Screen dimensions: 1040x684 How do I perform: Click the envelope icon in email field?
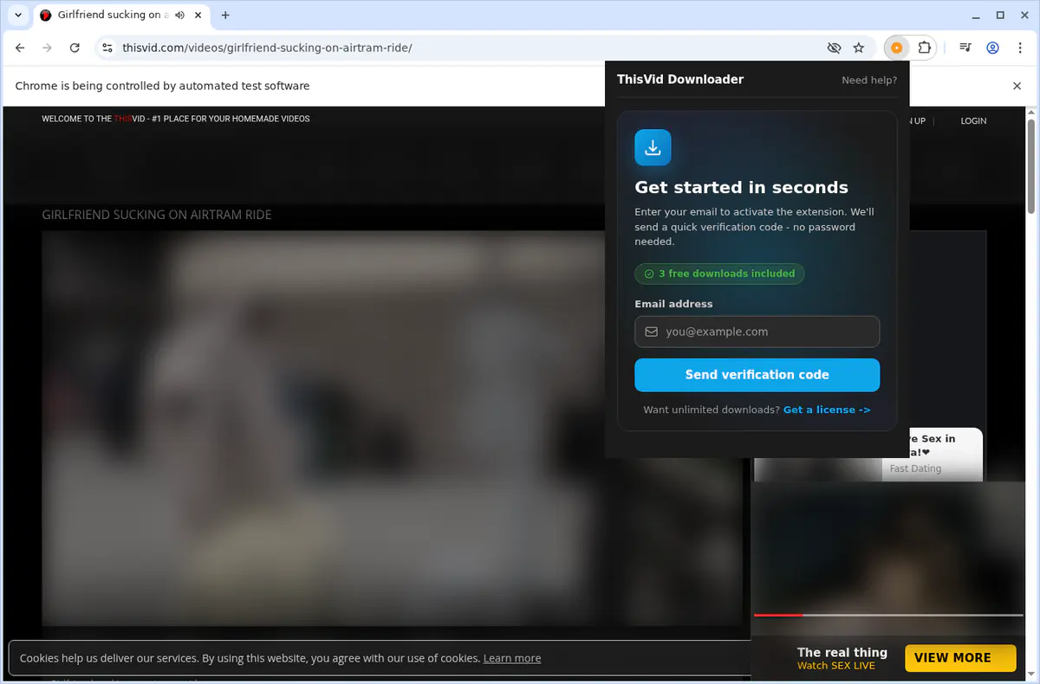(x=651, y=332)
